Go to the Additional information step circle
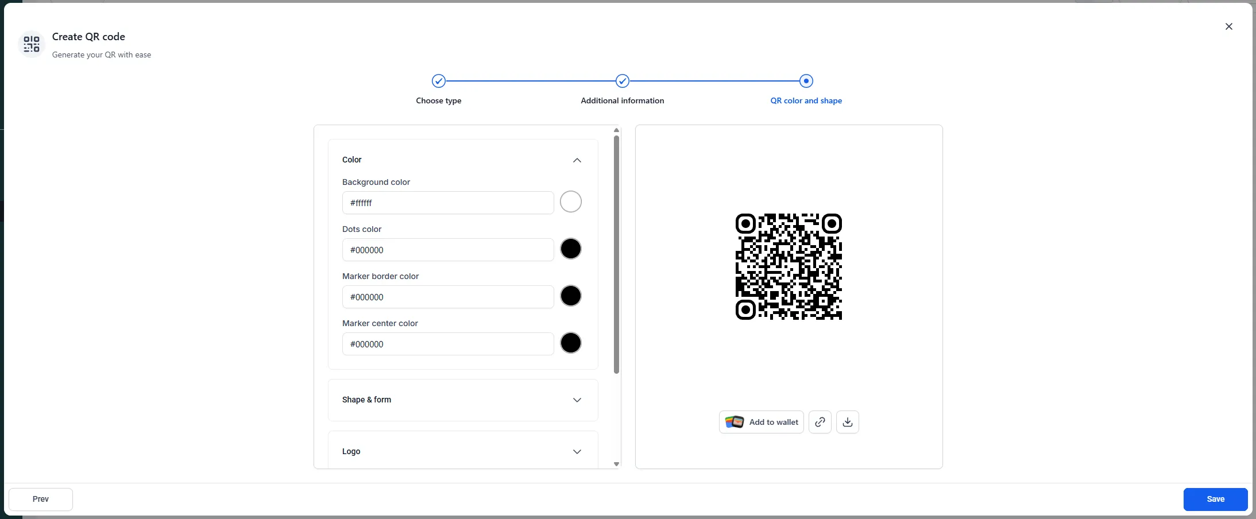The image size is (1256, 519). [623, 81]
